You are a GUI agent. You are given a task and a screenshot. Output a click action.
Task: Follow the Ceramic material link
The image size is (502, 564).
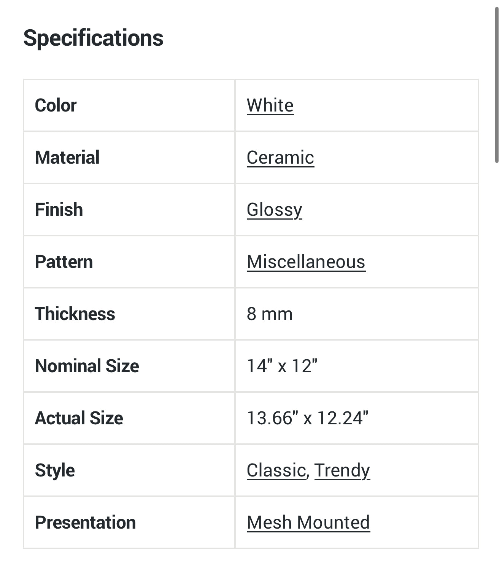tap(280, 158)
